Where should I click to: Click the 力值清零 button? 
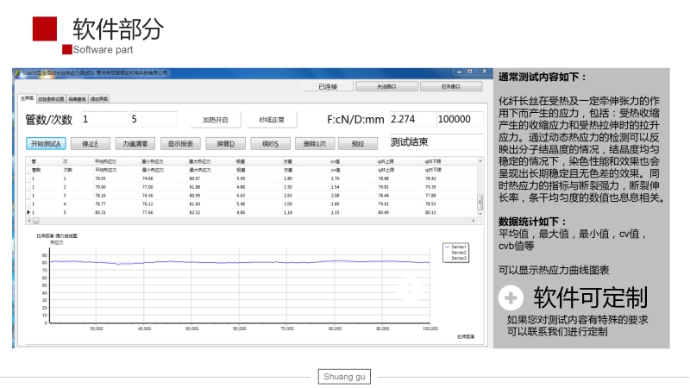pyautogui.click(x=135, y=143)
